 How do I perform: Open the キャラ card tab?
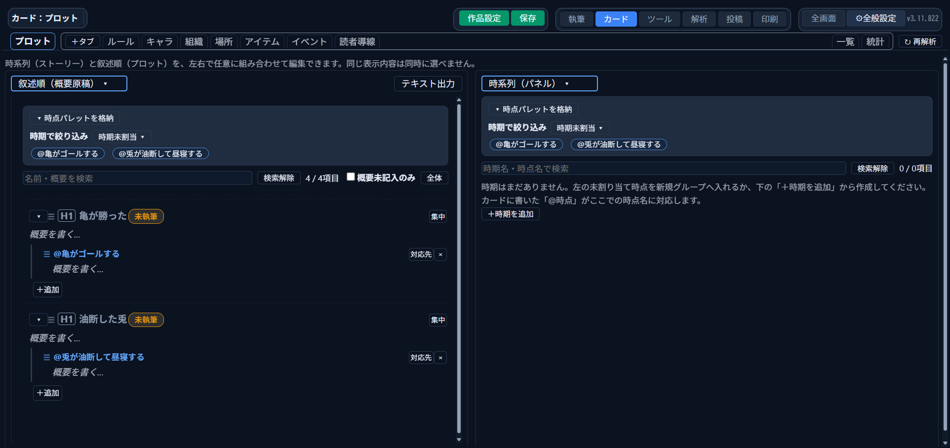tap(160, 42)
